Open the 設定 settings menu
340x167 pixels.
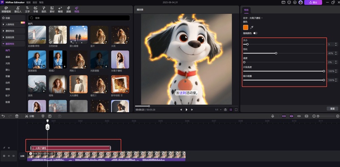(35, 3)
